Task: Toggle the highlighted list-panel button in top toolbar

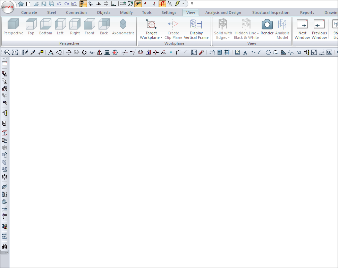Action: [x=83, y=4]
